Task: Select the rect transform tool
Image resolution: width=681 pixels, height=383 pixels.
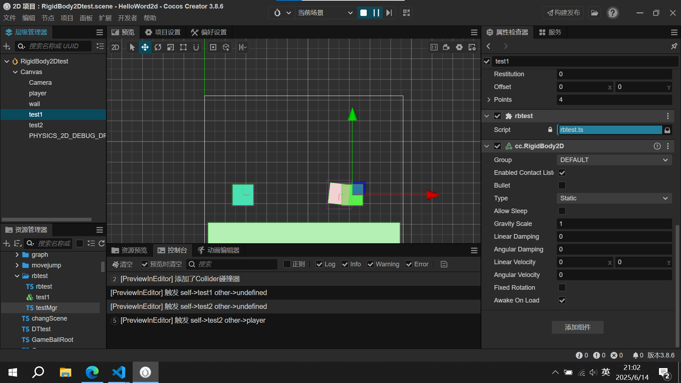Action: pos(183,47)
